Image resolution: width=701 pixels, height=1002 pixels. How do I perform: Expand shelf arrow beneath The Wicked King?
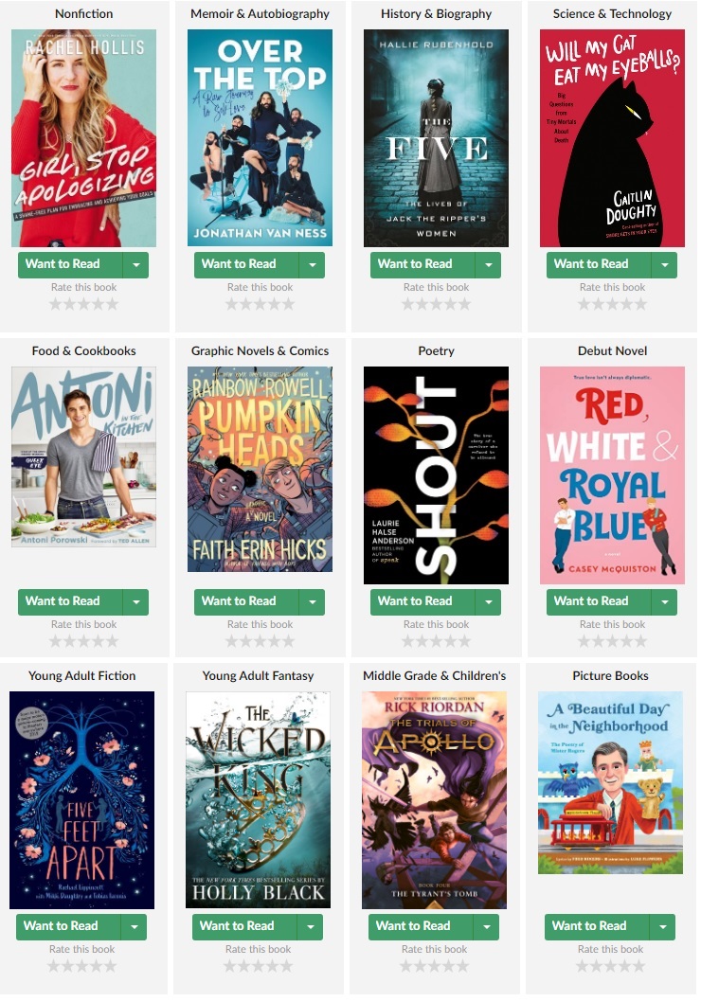coord(311,926)
